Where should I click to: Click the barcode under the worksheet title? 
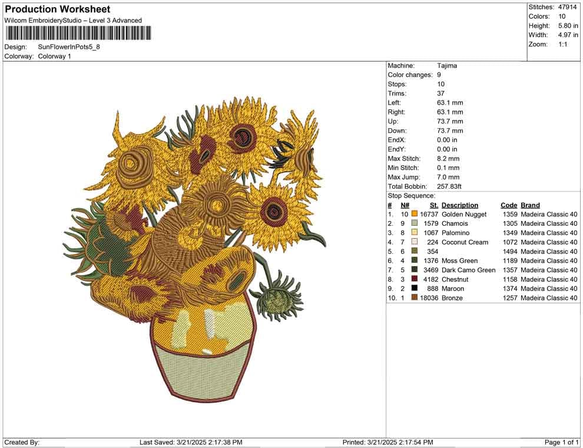pos(78,33)
